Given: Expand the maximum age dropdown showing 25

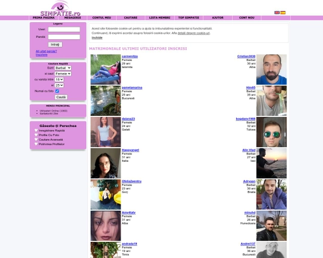Looking at the screenshot, I should click(x=59, y=85).
